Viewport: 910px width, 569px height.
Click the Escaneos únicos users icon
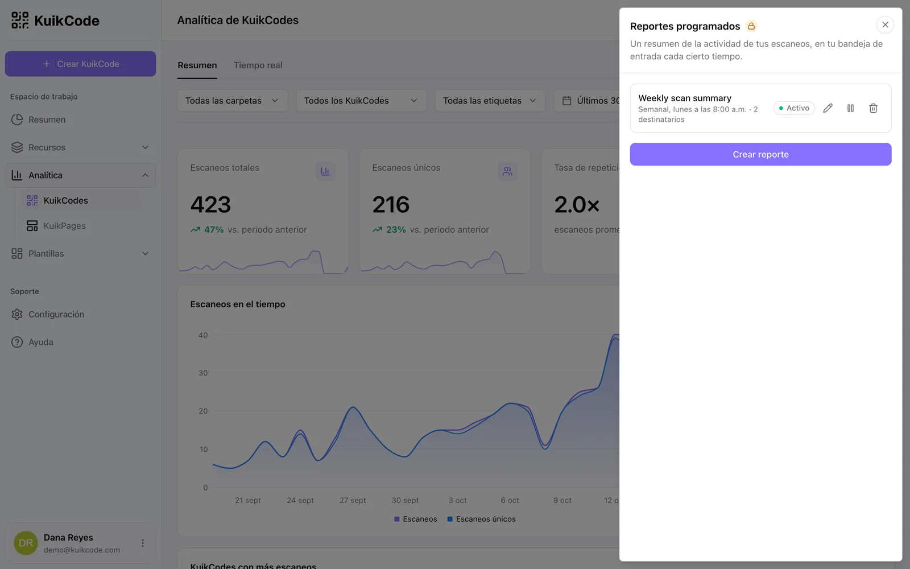click(507, 171)
